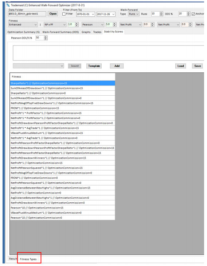Open the empty Insert combo box
This screenshot has height=266, width=207.
coord(38,66)
